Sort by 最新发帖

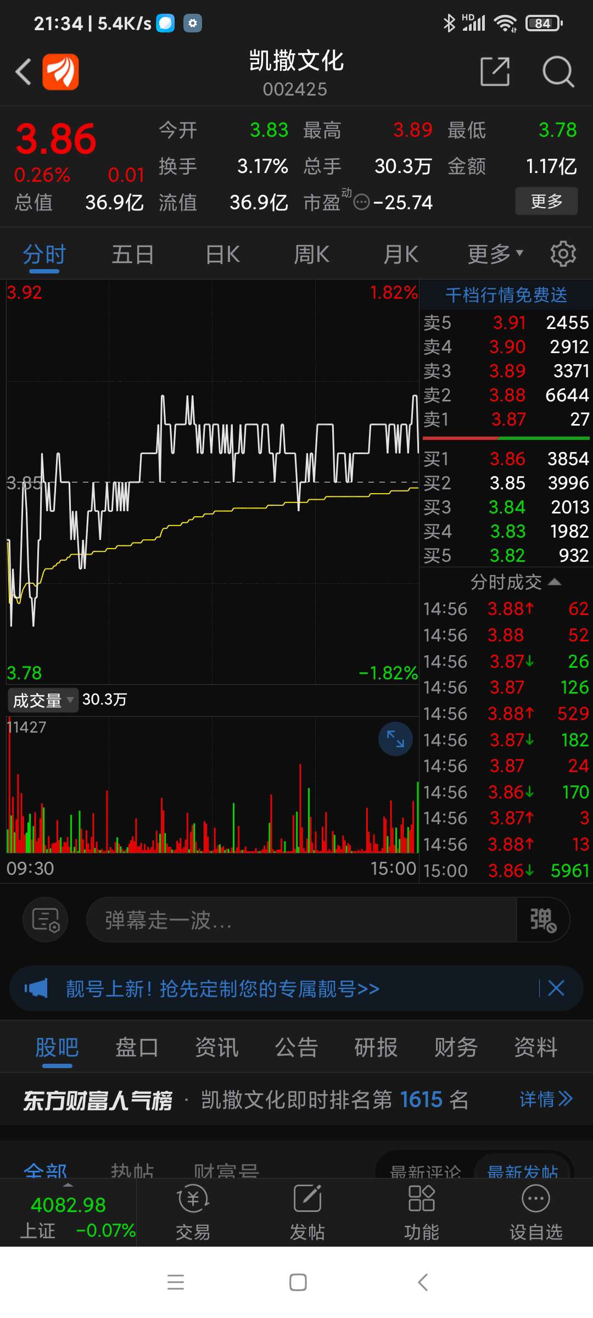click(x=523, y=1171)
